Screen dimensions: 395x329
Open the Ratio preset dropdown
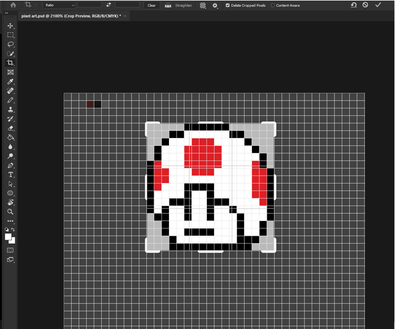(59, 5)
